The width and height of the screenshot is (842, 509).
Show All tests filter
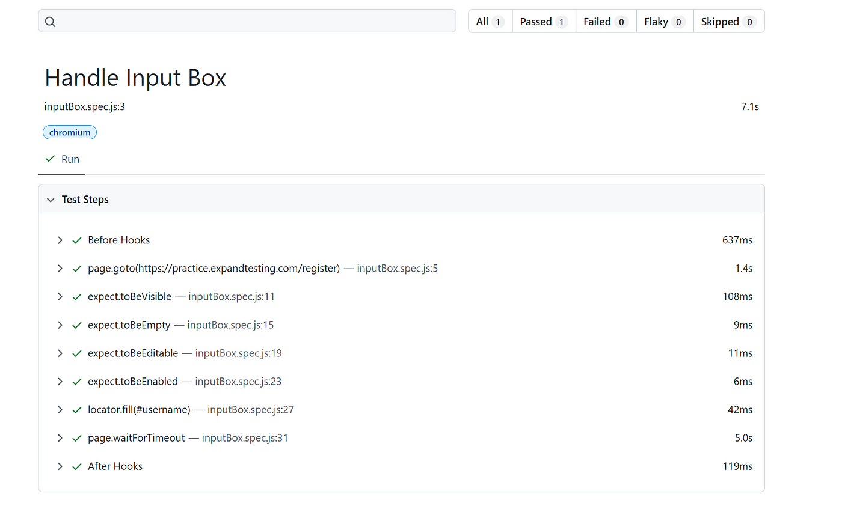click(x=490, y=22)
